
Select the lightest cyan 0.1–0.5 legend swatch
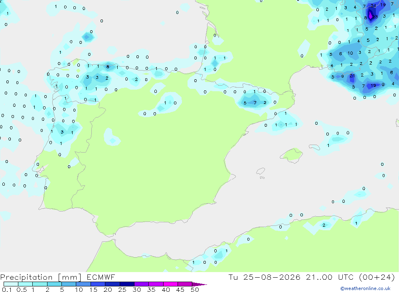11,284
